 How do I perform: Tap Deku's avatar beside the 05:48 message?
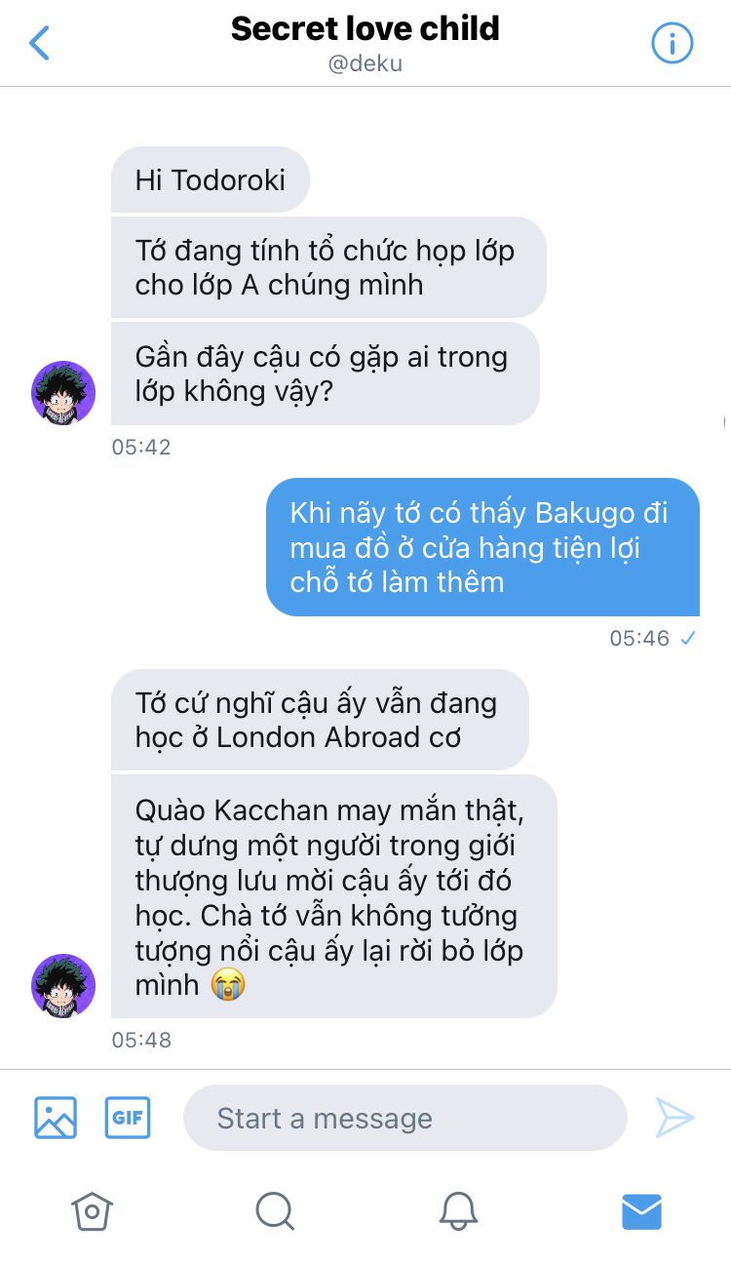pyautogui.click(x=63, y=986)
